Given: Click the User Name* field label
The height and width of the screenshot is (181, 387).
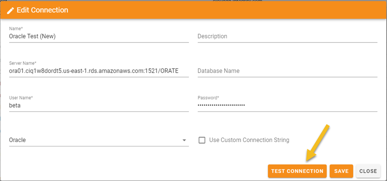Looking at the screenshot, I should 21,98.
